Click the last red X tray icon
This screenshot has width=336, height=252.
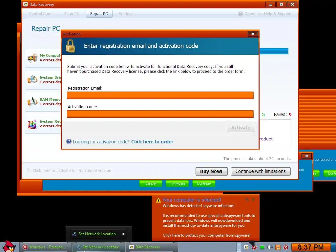pyautogui.click(x=286, y=247)
